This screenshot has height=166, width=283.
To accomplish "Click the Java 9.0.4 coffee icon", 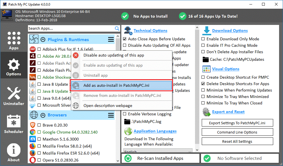I will point(33,98).
